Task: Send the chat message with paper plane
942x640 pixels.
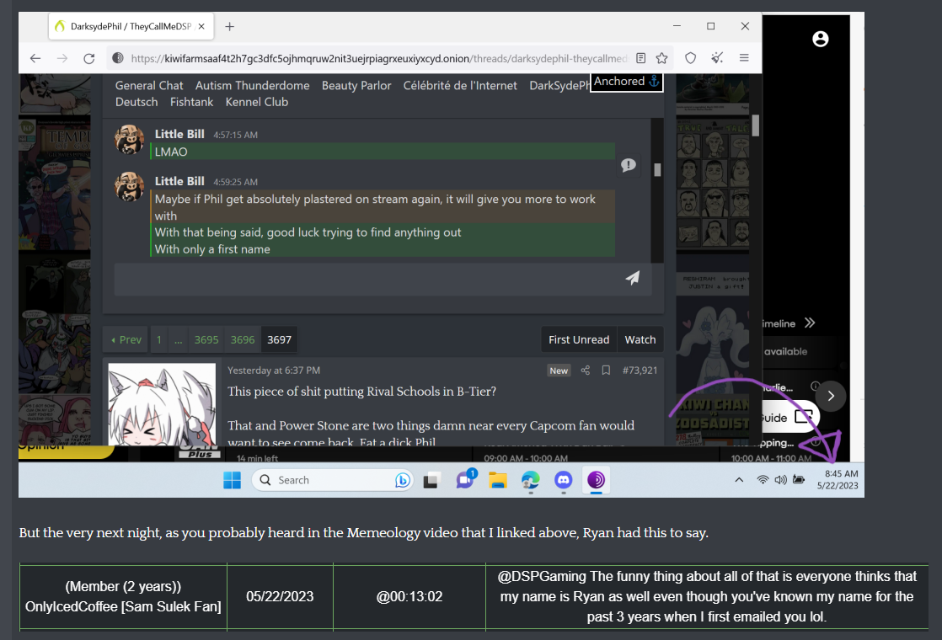Action: pos(632,278)
